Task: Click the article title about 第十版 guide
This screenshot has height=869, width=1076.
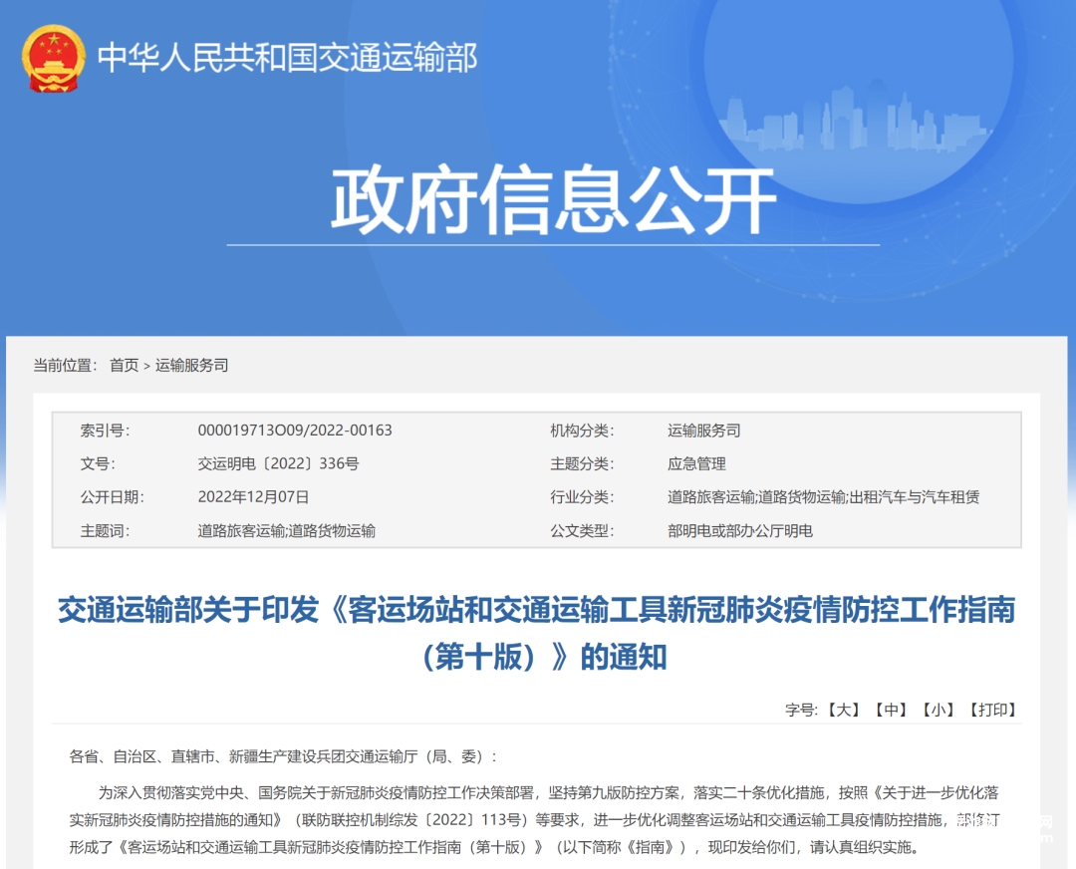Action: [537, 633]
